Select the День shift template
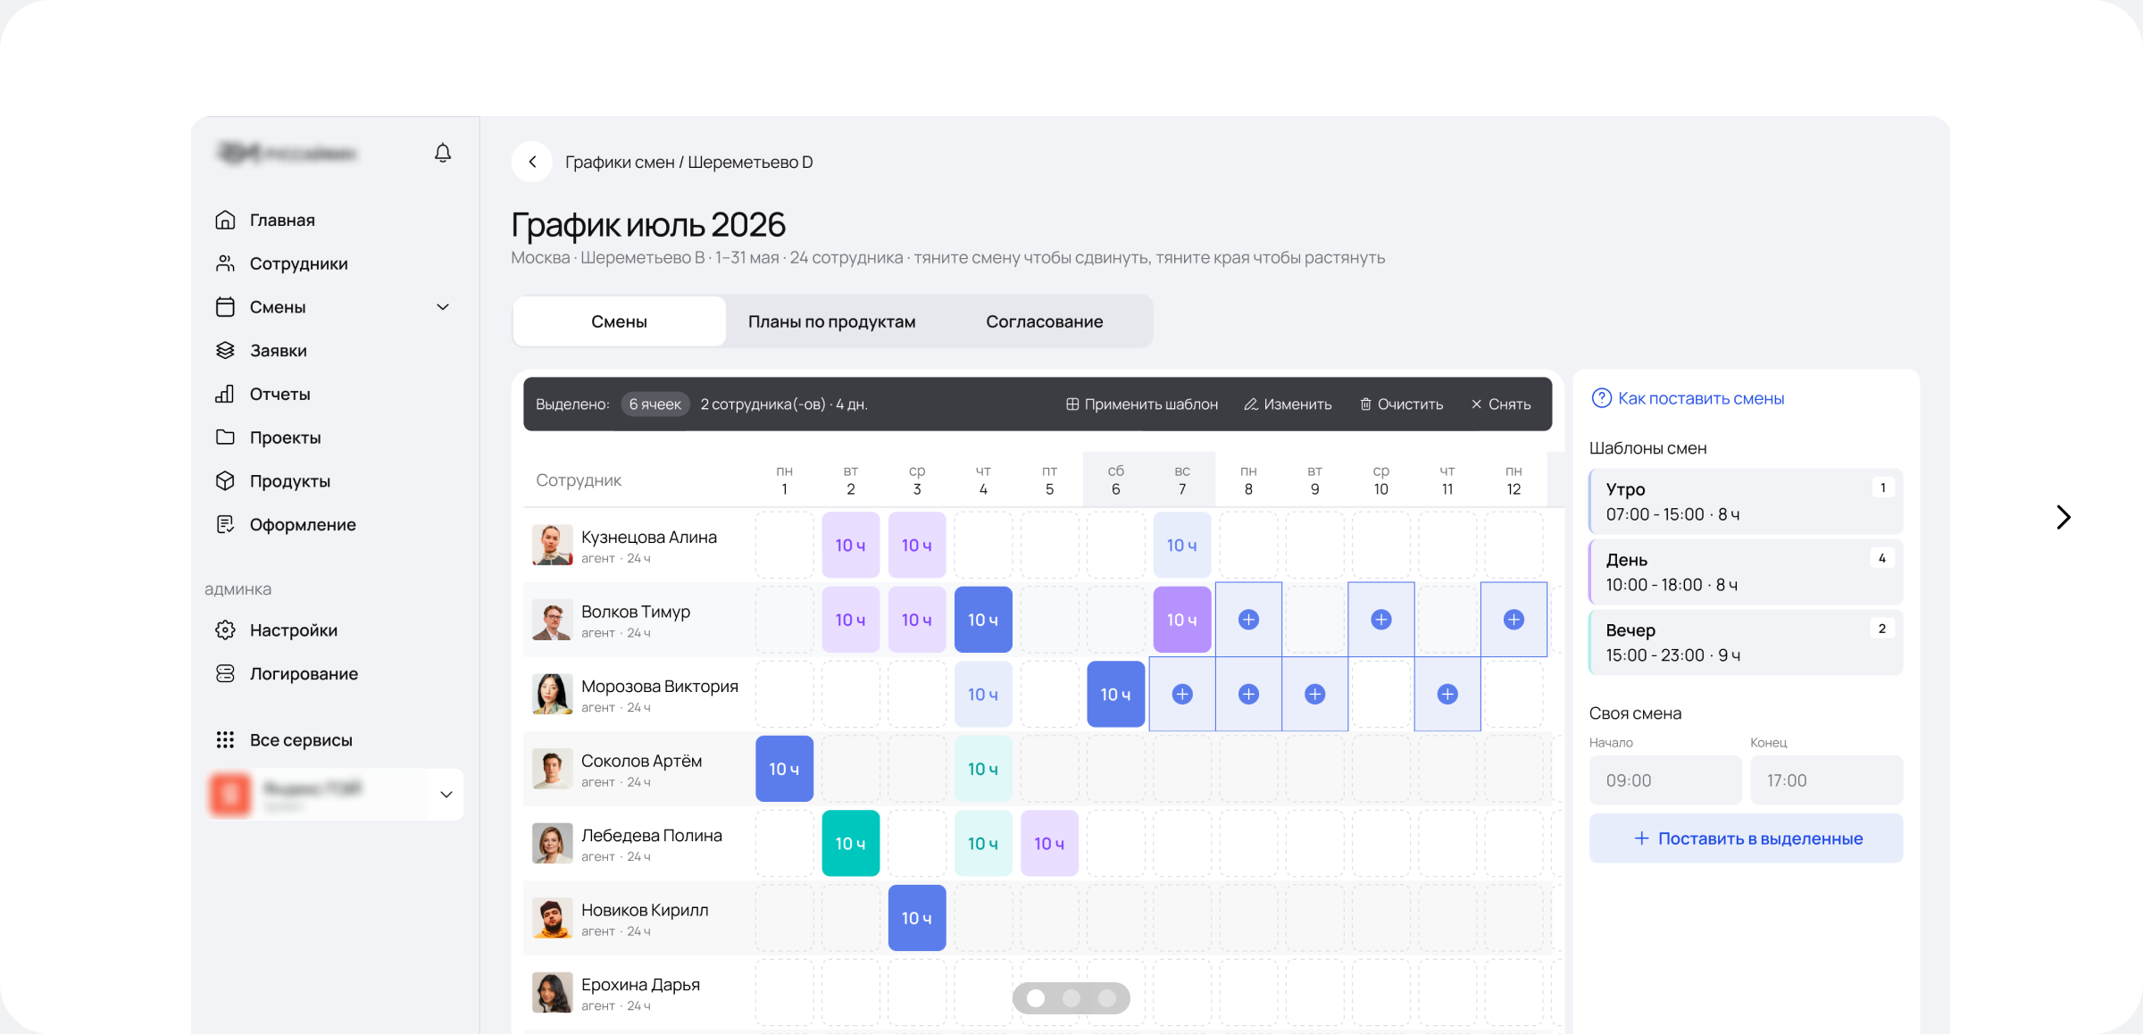The image size is (2143, 1034). pos(1746,572)
